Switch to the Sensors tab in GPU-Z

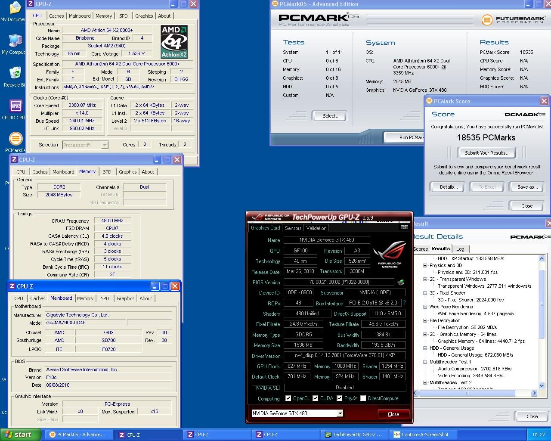coord(293,228)
